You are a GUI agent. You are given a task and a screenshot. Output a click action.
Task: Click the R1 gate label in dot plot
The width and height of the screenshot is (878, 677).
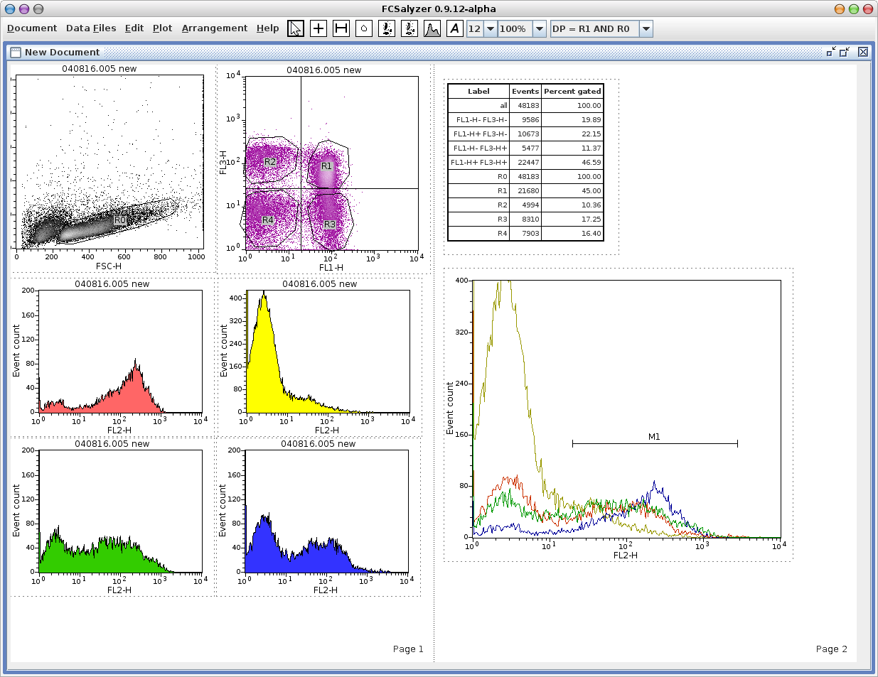click(326, 166)
